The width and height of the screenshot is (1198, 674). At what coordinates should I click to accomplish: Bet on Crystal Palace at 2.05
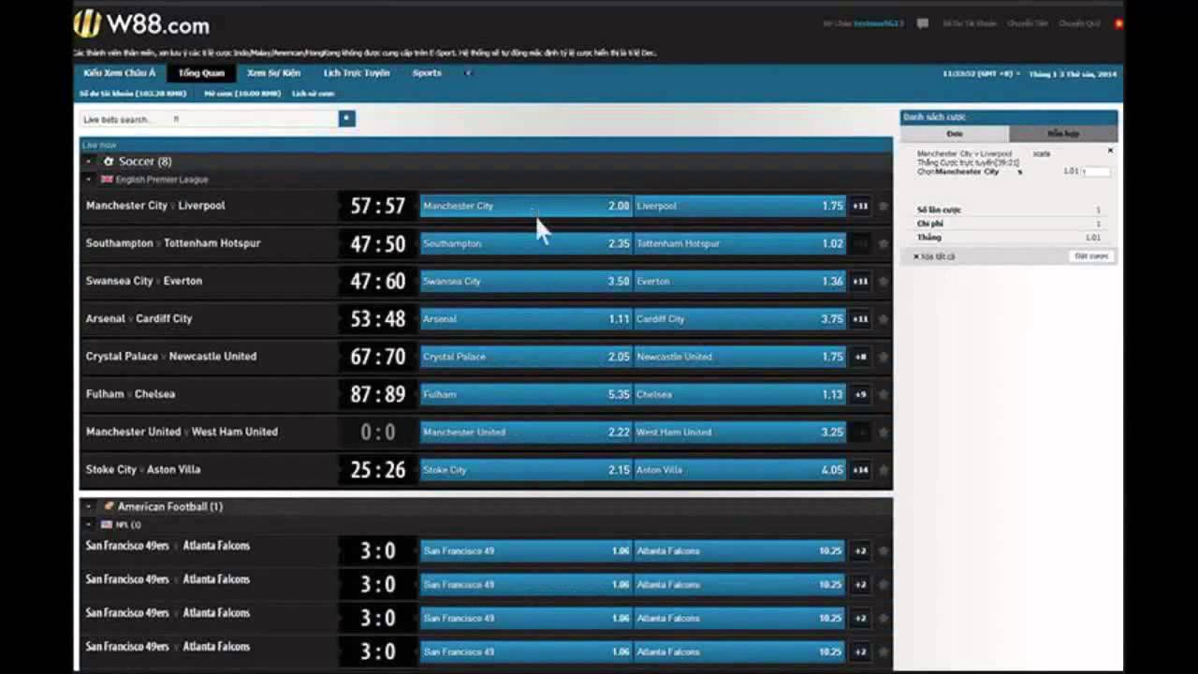coord(526,357)
